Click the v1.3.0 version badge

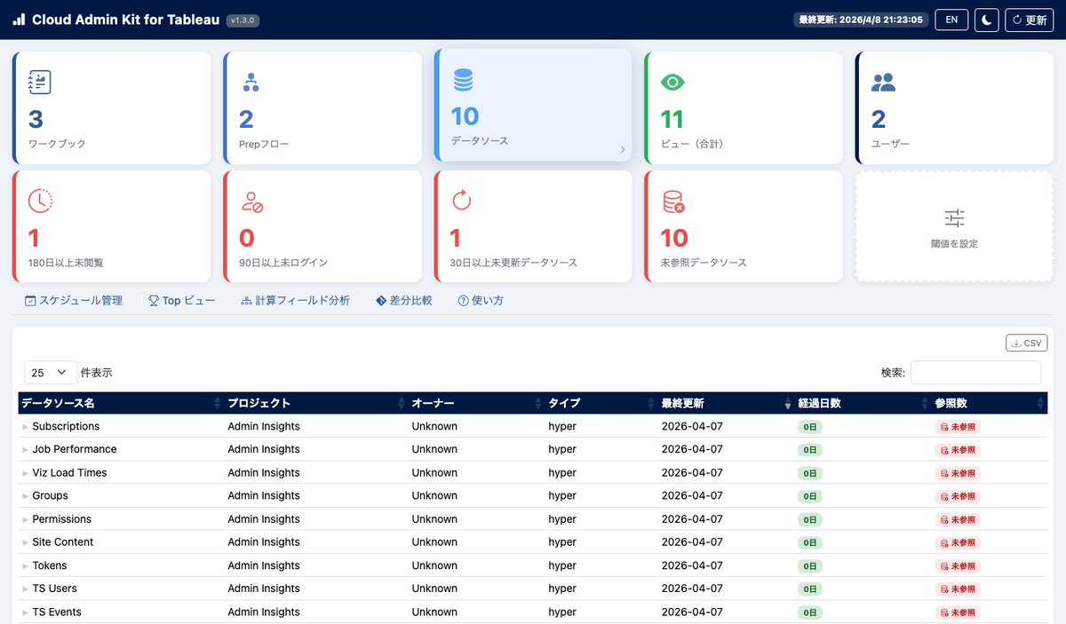click(x=243, y=20)
